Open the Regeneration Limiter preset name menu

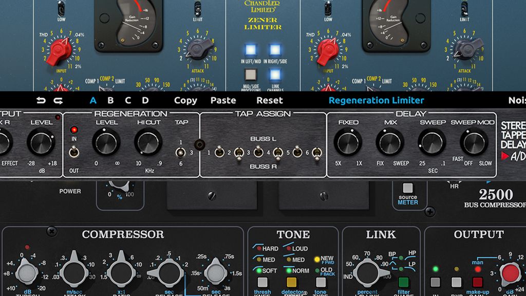pyautogui.click(x=377, y=100)
